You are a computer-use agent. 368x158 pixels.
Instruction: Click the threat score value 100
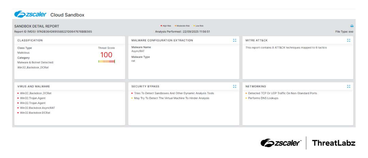point(106,55)
